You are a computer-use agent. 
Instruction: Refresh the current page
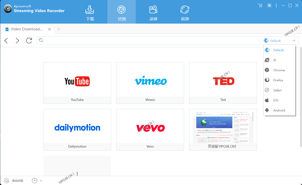tap(29, 40)
